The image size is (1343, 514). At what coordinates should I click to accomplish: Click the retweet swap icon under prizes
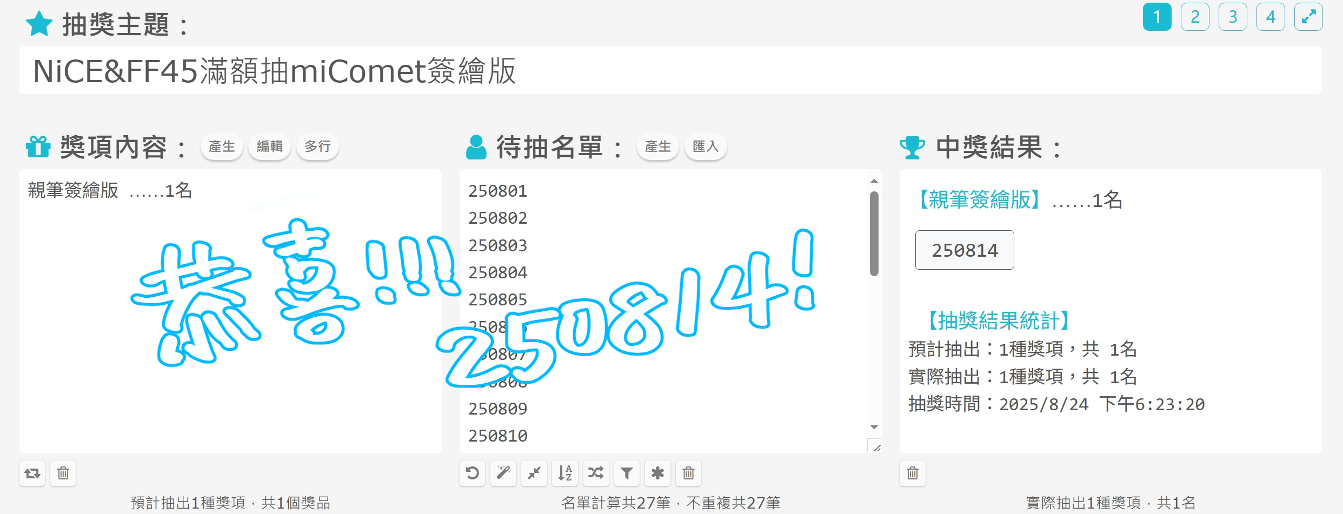[x=32, y=473]
